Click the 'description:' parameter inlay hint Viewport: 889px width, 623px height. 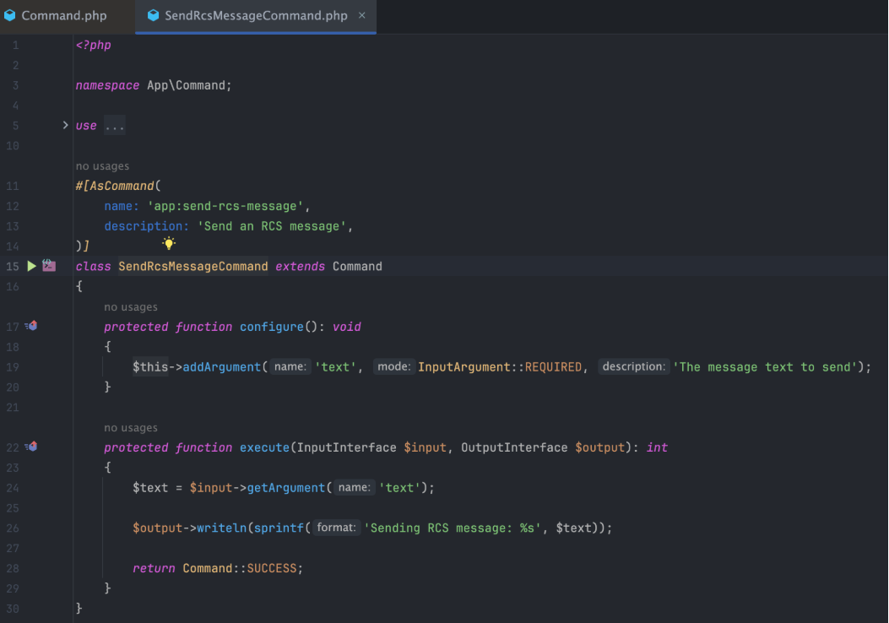click(634, 366)
